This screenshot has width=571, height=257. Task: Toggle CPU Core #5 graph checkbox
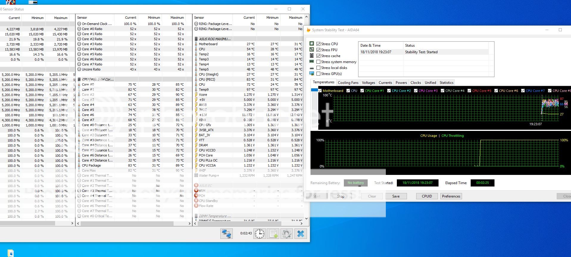[469, 91]
